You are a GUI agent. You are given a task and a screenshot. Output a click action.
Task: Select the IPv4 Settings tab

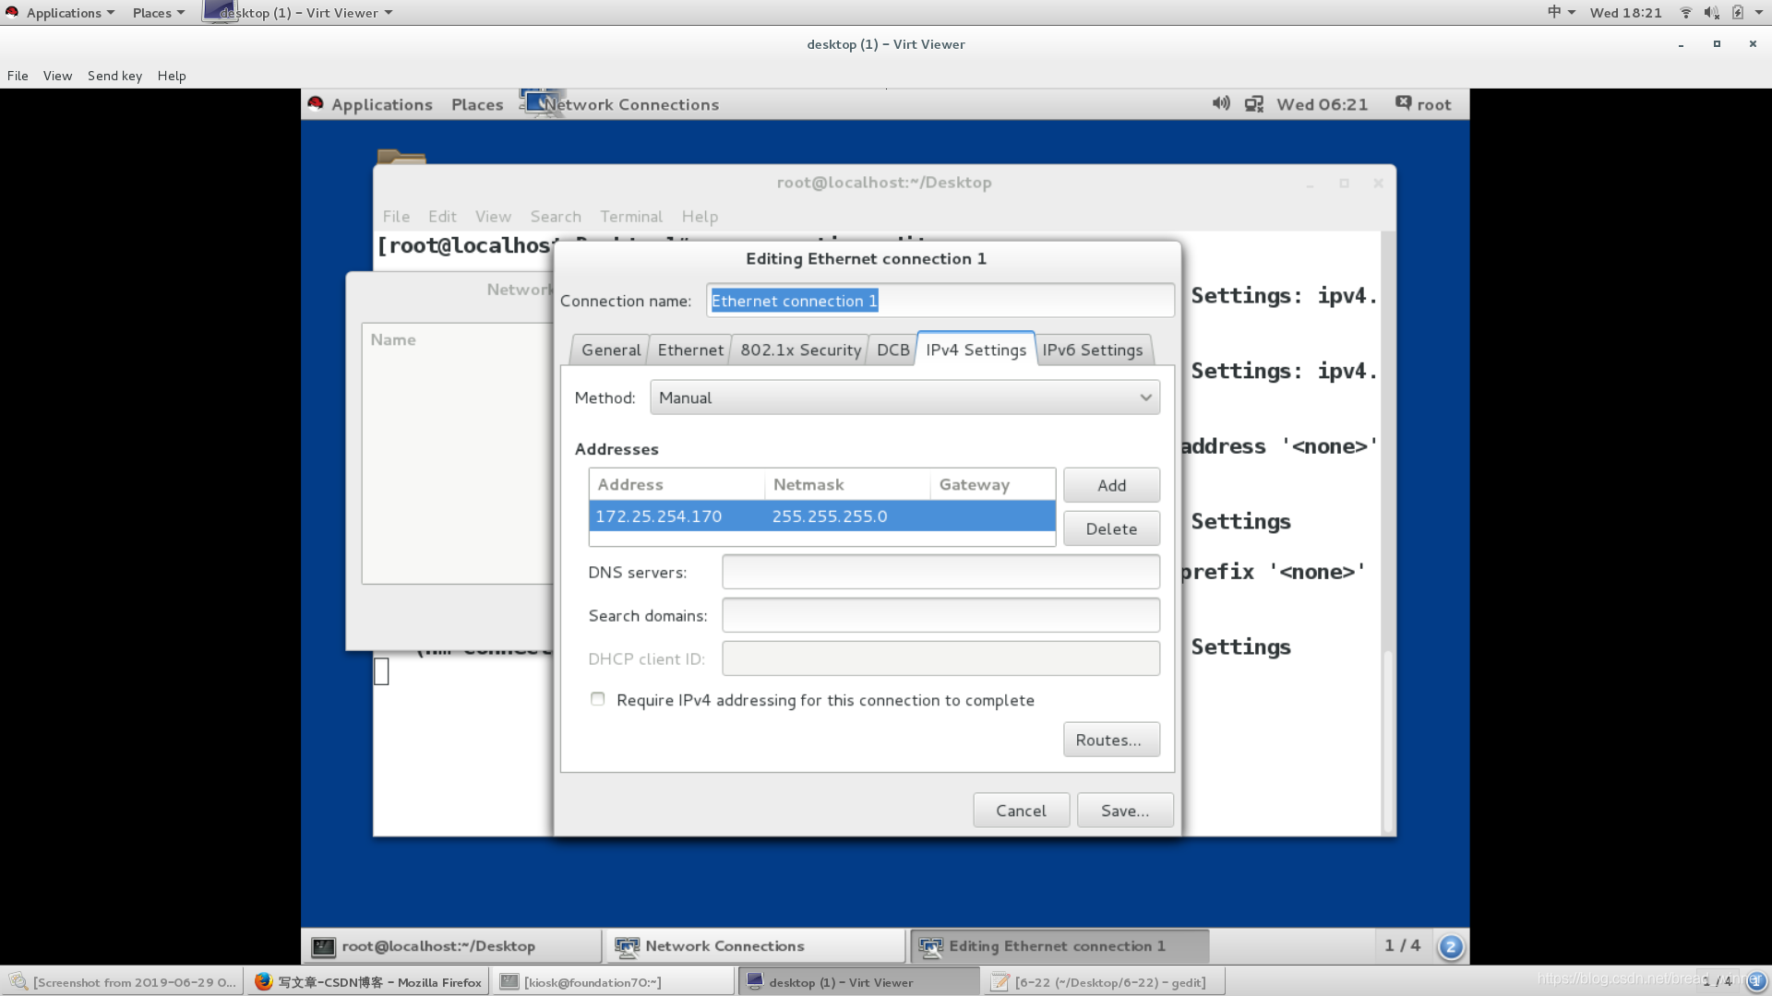coord(976,350)
